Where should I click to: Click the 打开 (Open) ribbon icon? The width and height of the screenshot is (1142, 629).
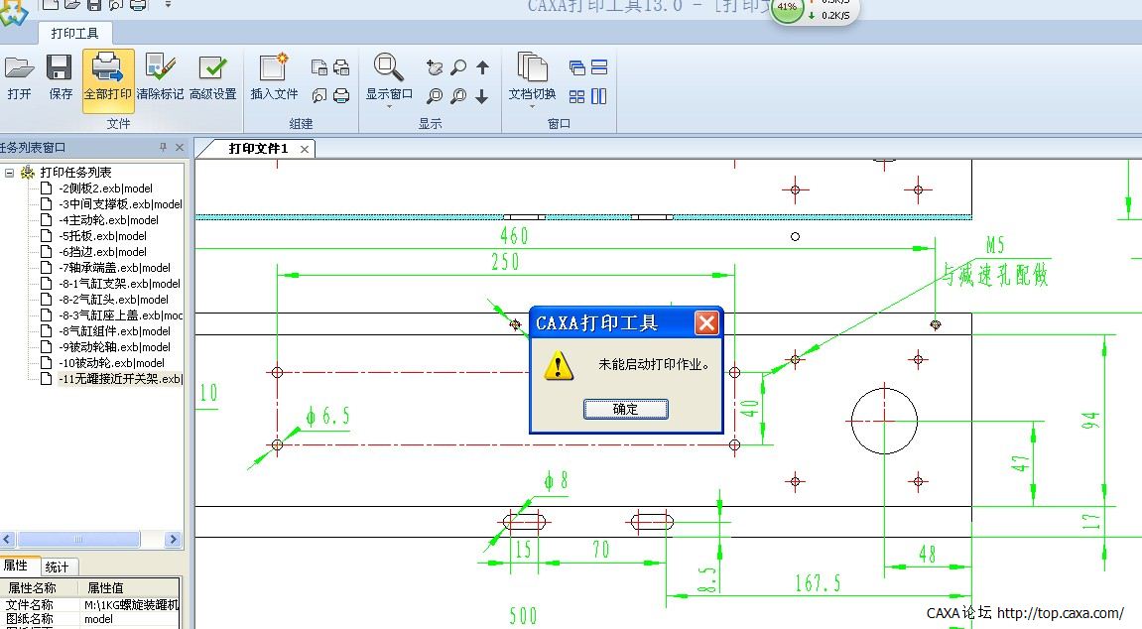(19, 77)
